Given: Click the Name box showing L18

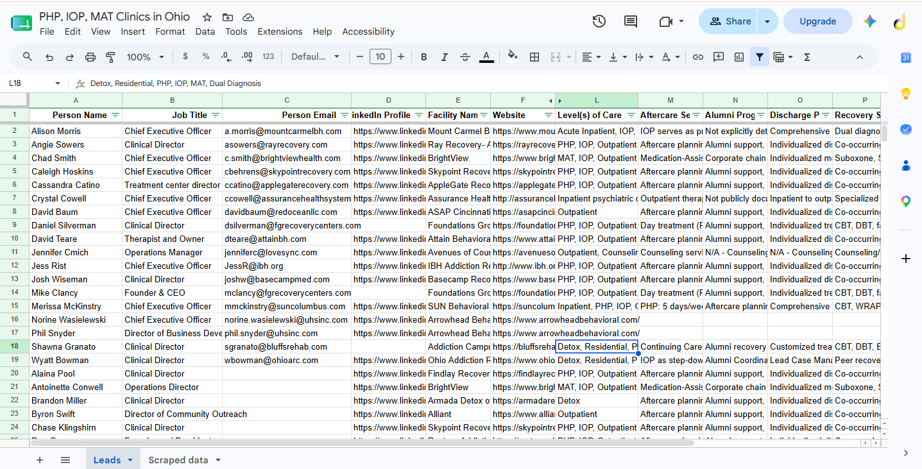Looking at the screenshot, I should pyautogui.click(x=33, y=83).
